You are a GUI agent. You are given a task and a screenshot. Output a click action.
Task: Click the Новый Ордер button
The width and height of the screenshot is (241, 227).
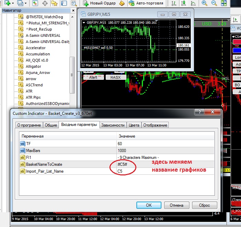click(99, 3)
